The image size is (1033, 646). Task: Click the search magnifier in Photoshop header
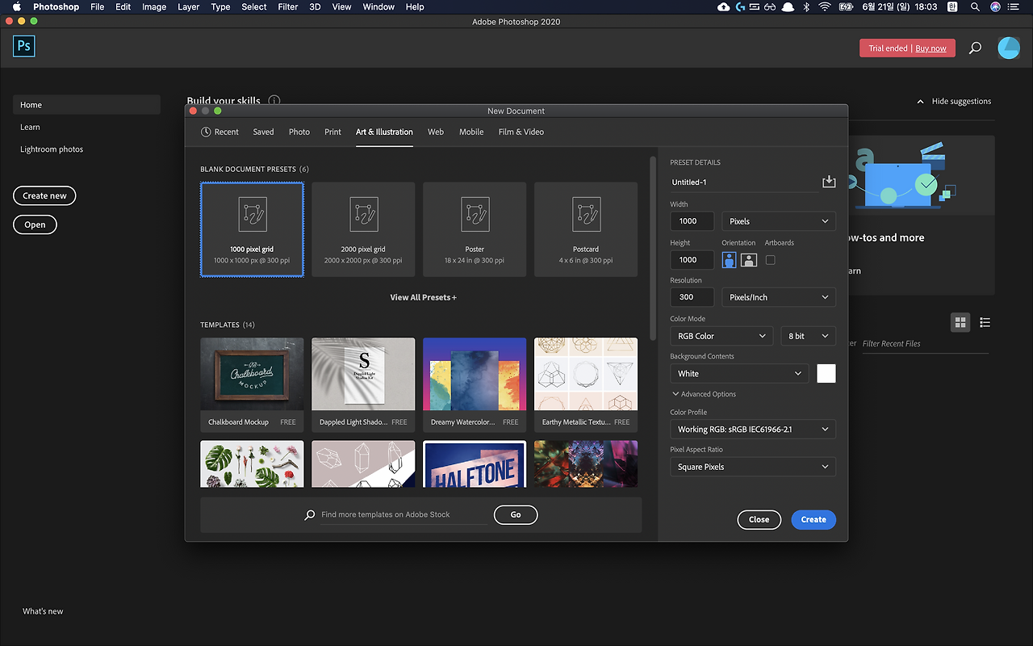975,48
